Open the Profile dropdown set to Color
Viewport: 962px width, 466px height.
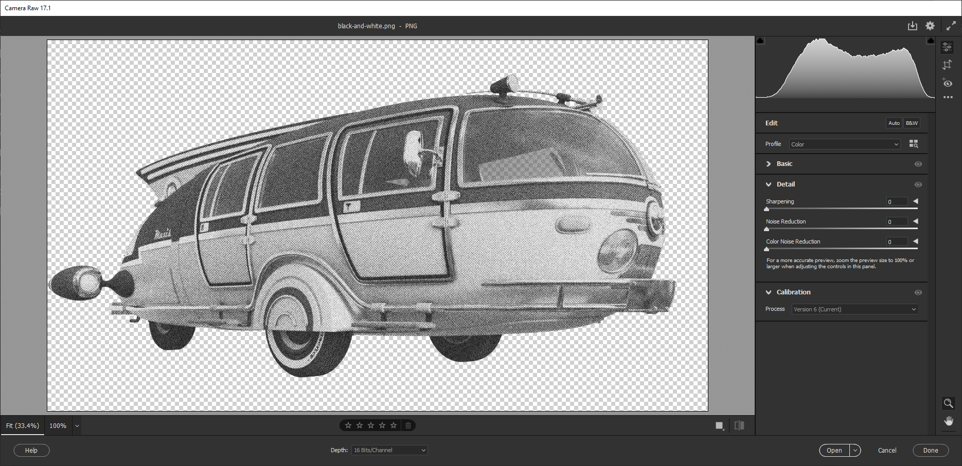click(844, 144)
